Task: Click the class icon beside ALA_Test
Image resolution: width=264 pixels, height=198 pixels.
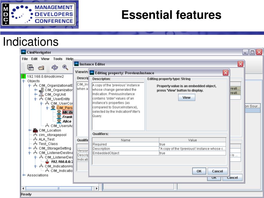Action: pyautogui.click(x=35, y=139)
